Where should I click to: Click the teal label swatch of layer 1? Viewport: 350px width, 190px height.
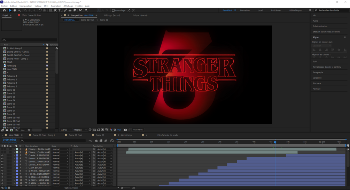coord(17,149)
